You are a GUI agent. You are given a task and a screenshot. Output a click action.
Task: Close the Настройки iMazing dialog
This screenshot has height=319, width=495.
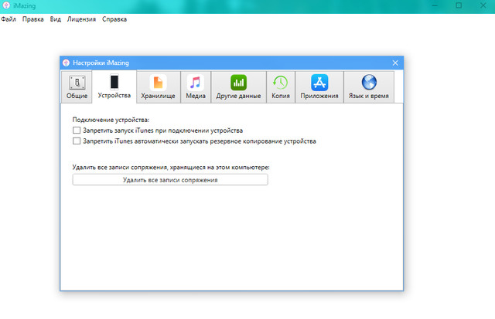(x=395, y=63)
